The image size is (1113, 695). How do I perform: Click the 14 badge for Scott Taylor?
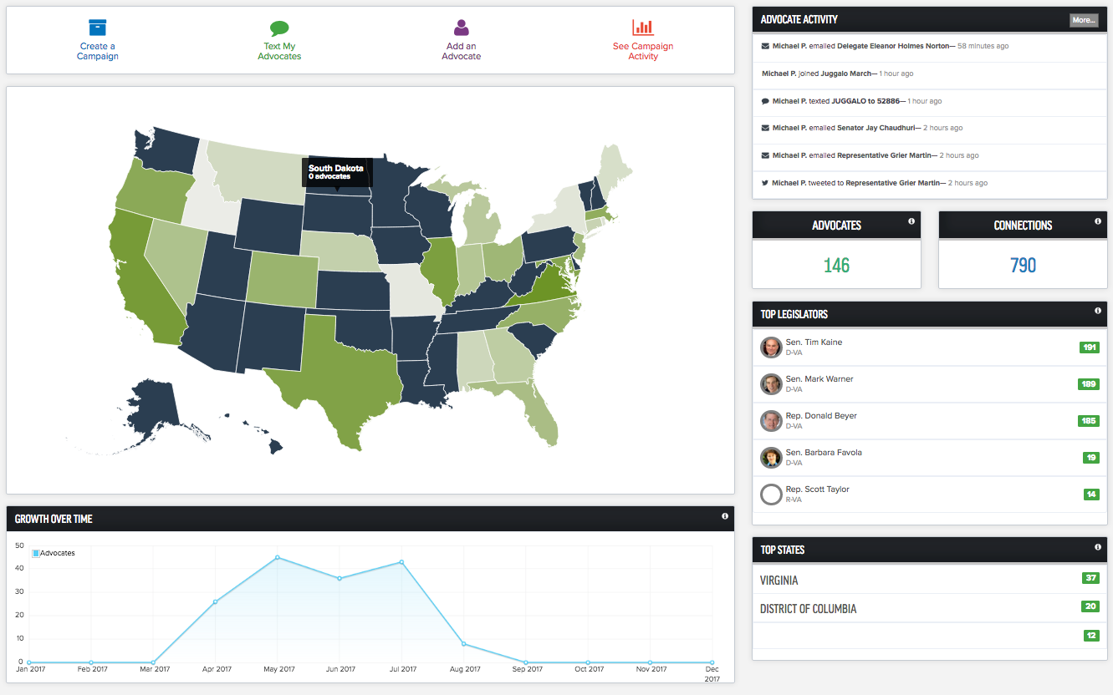[1091, 495]
